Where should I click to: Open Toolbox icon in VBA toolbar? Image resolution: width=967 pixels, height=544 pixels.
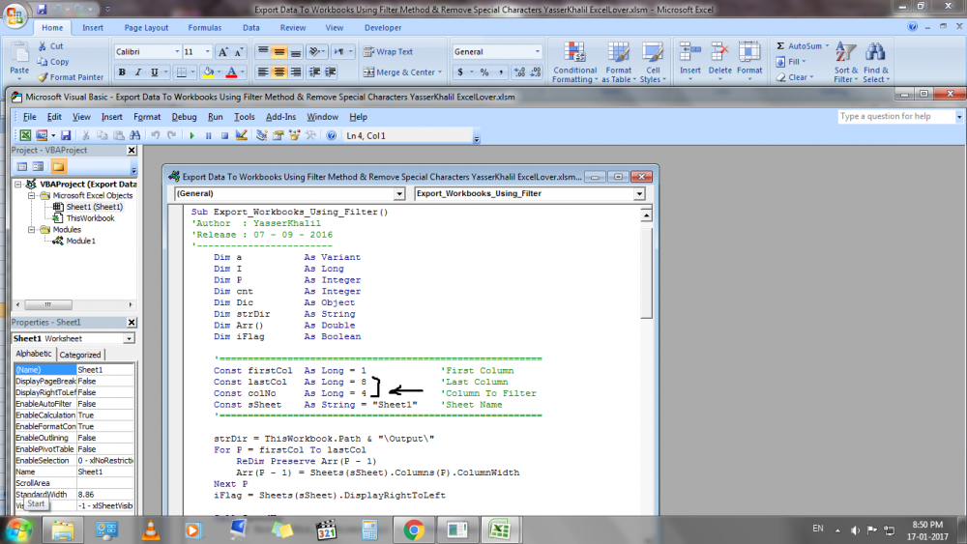click(x=310, y=135)
